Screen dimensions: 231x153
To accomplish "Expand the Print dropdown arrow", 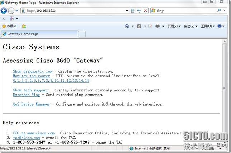I will [163, 26].
